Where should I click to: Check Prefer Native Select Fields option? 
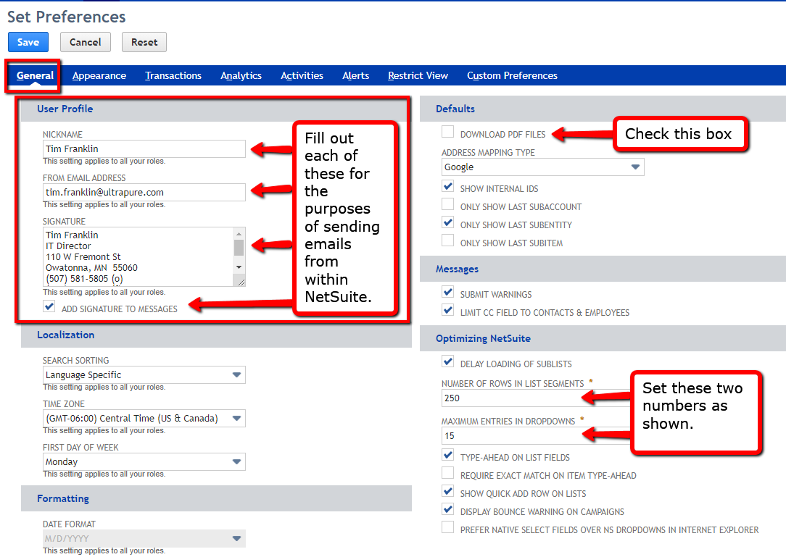point(447,527)
